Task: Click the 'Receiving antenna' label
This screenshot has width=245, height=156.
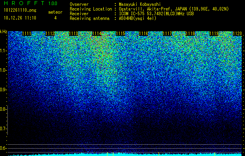Action: (90, 18)
